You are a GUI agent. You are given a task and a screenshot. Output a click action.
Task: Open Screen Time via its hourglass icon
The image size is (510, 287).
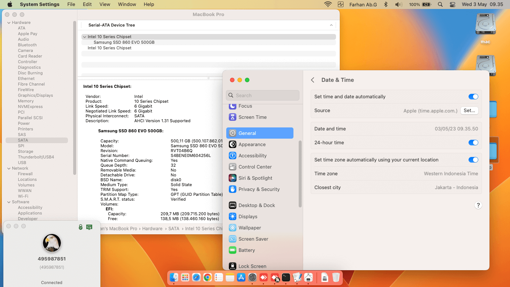[232, 117]
